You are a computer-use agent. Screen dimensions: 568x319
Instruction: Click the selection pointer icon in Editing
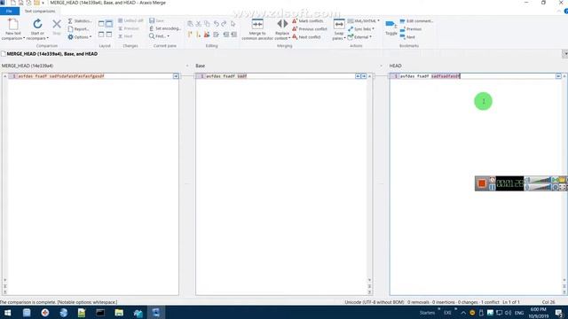coord(233,24)
